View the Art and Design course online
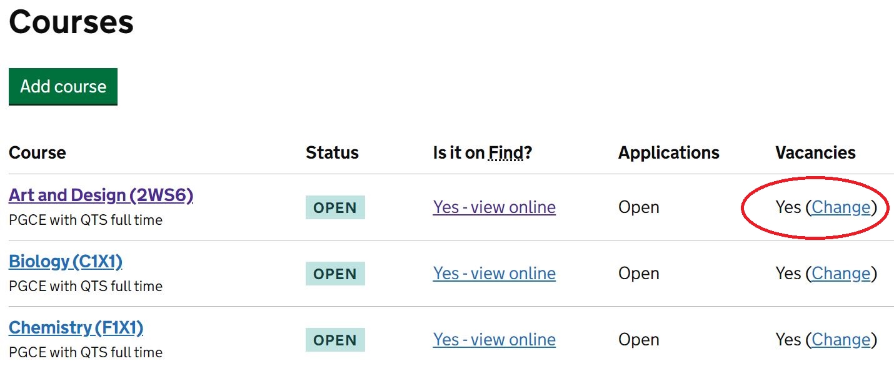Image resolution: width=894 pixels, height=371 pixels. click(494, 207)
